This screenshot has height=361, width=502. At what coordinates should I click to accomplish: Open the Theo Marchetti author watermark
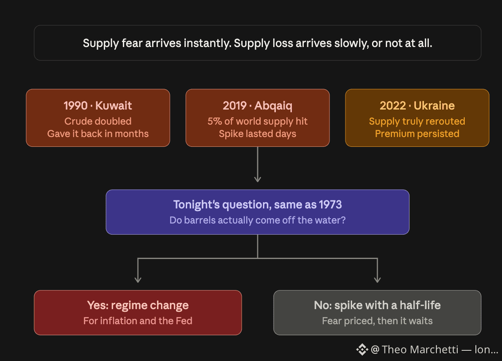[x=434, y=349]
